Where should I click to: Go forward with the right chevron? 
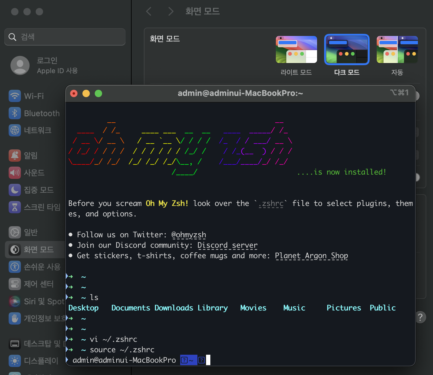[x=171, y=12]
